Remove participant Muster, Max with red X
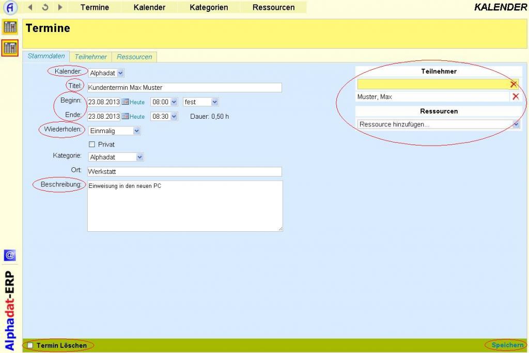 (x=515, y=97)
